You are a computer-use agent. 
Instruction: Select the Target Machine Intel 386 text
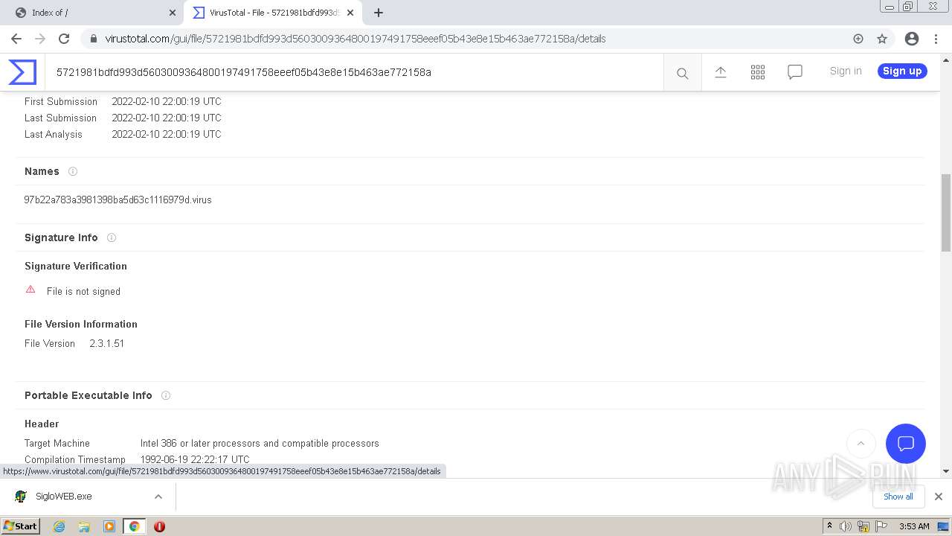(260, 443)
